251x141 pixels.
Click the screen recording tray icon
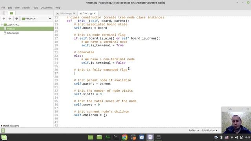(x=216, y=137)
